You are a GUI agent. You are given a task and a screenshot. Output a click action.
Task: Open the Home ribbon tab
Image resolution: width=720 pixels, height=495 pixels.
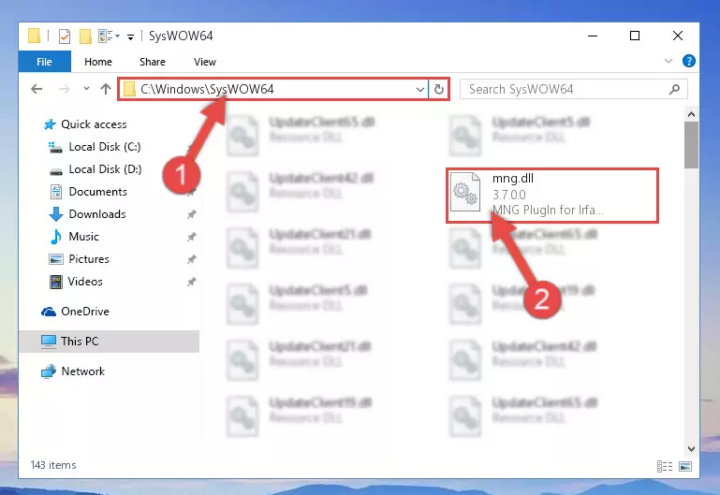[x=97, y=62]
